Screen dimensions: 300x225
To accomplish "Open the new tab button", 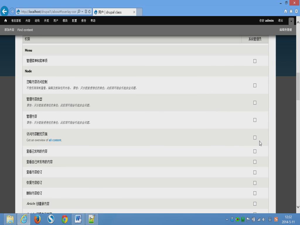I will tap(139, 12).
